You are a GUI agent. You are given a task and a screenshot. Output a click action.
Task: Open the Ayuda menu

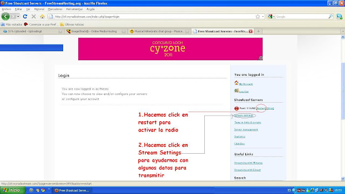click(x=91, y=9)
